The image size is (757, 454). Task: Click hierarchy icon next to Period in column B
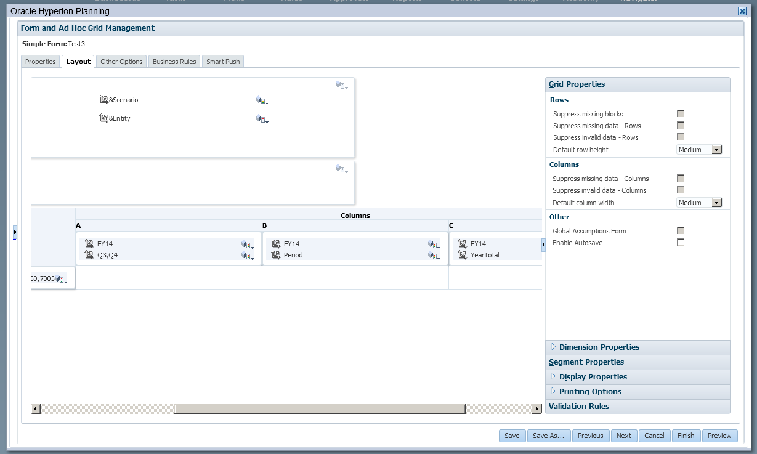pos(276,255)
